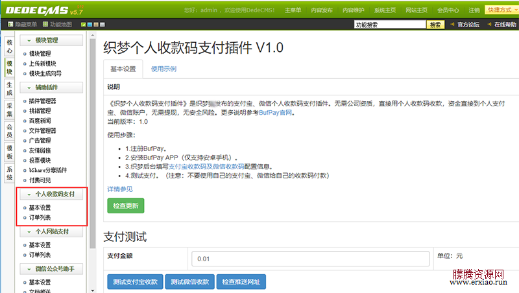519x293 pixels.
Task: Select the blue skin color swatch
Action: pyautogui.click(x=90, y=25)
